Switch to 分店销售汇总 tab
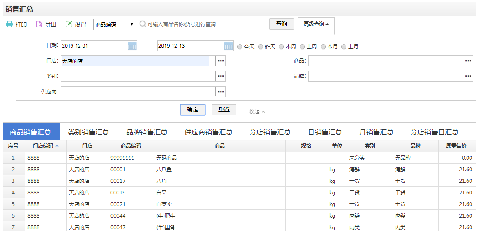Viewport: 480px width, 236px height. (270, 132)
